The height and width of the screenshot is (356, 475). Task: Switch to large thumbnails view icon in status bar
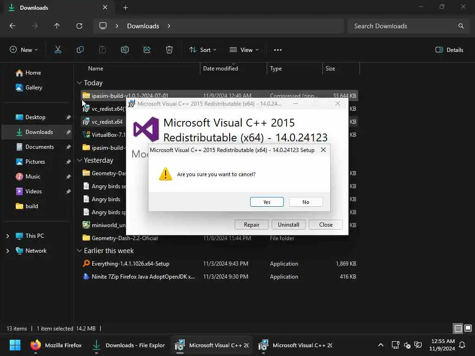pyautogui.click(x=468, y=328)
